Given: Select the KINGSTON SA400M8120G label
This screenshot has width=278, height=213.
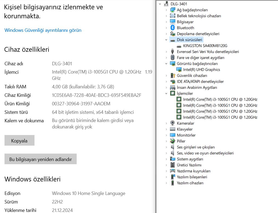Looking at the screenshot, I should point(205,46).
